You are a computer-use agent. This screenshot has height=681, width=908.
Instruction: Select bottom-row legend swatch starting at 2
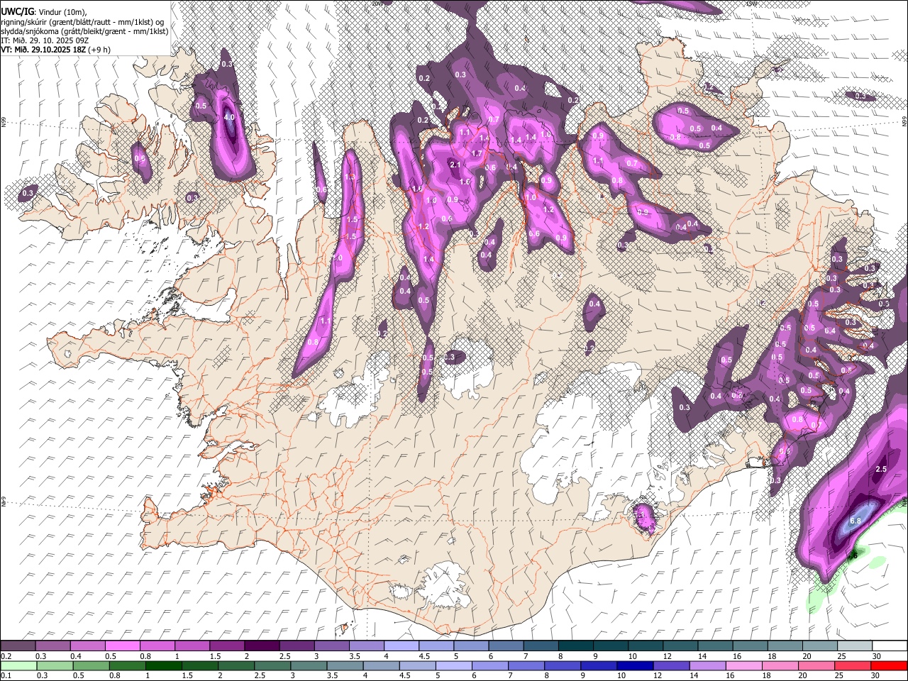(236, 666)
